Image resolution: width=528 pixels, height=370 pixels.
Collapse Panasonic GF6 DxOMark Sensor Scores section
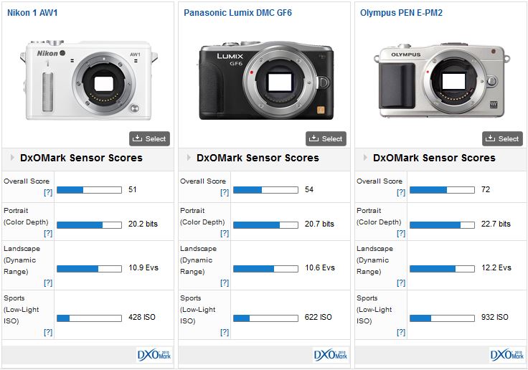[x=189, y=157]
